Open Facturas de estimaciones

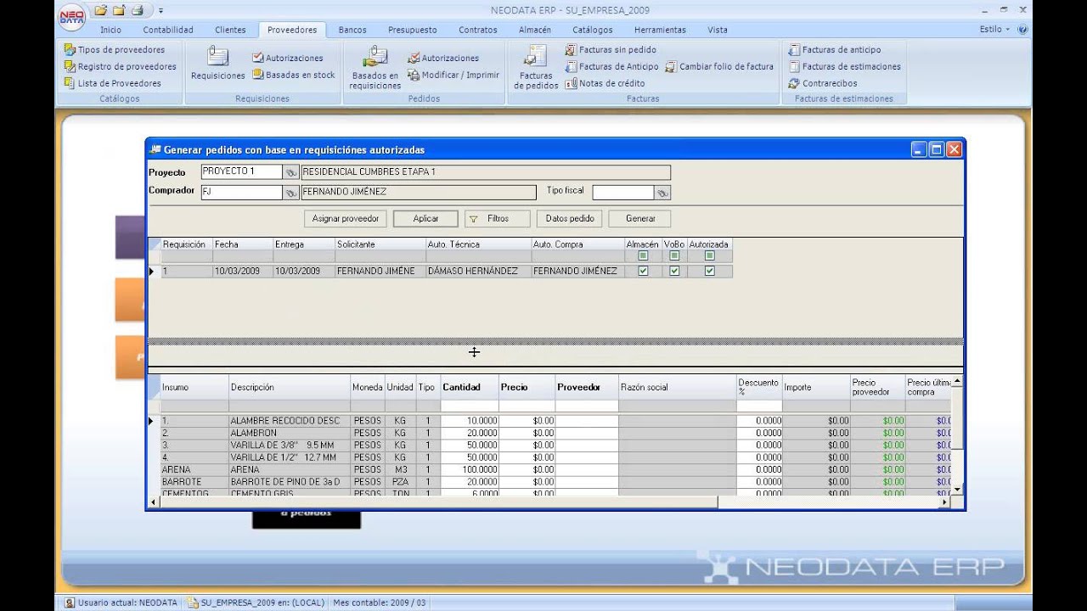coord(845,66)
